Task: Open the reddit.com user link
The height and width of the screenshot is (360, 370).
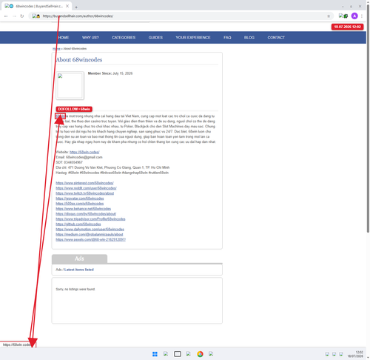Action: pos(86,188)
